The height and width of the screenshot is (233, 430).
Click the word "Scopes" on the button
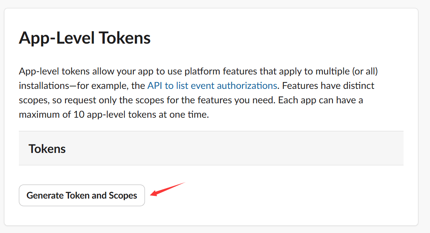click(123, 195)
